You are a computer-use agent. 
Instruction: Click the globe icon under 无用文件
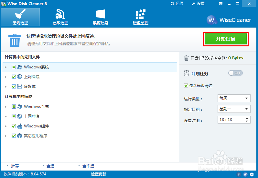[x=20, y=77]
